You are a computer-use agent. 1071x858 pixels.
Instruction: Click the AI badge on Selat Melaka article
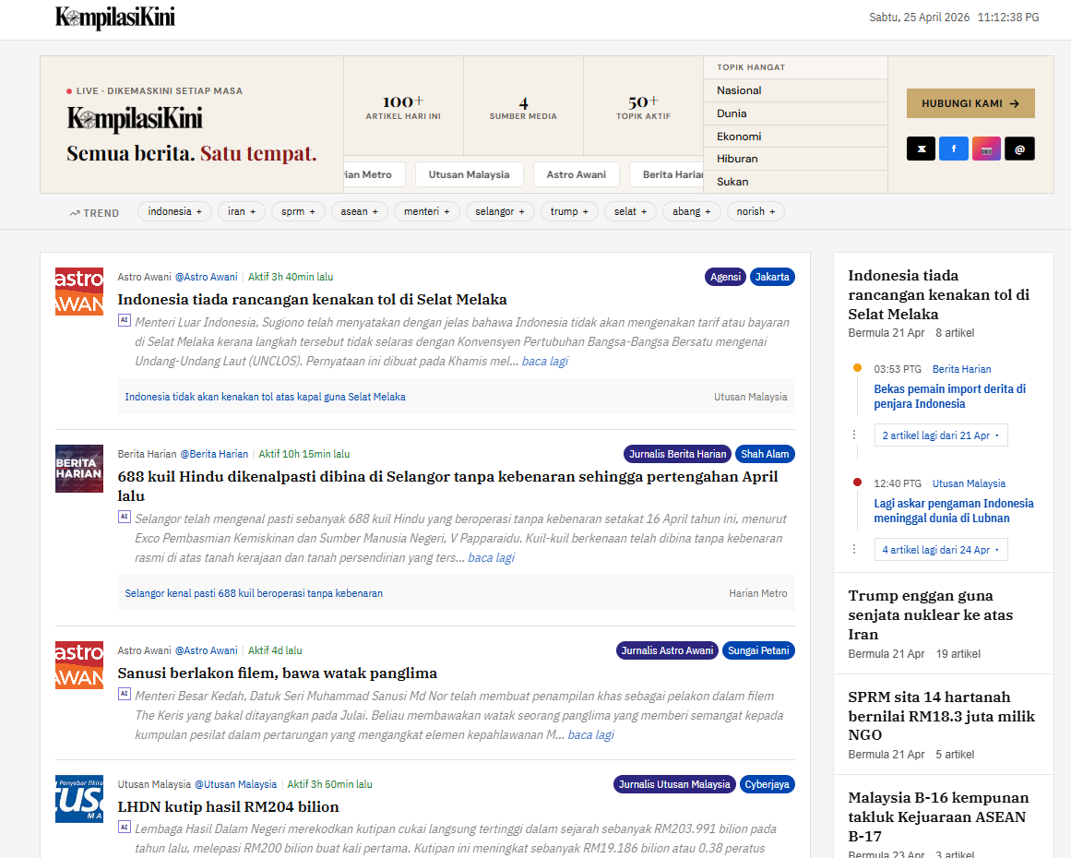125,320
